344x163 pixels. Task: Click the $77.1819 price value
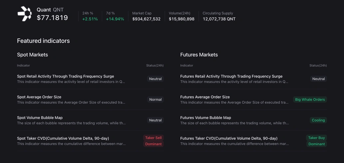(x=52, y=18)
